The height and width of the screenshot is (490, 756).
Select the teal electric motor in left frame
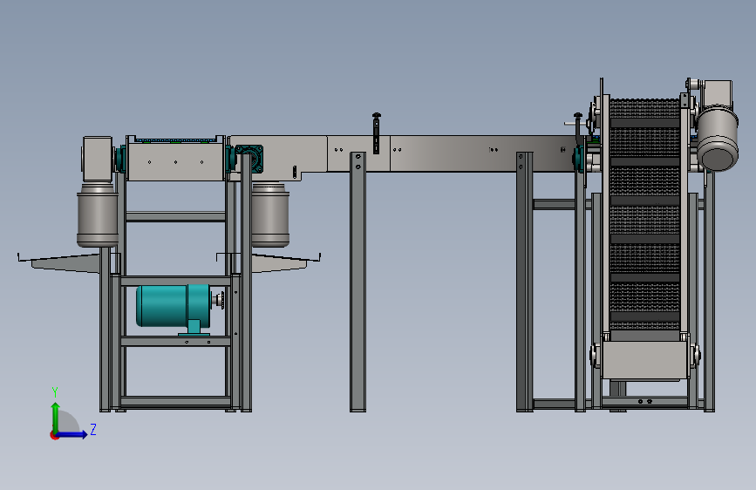174,306
